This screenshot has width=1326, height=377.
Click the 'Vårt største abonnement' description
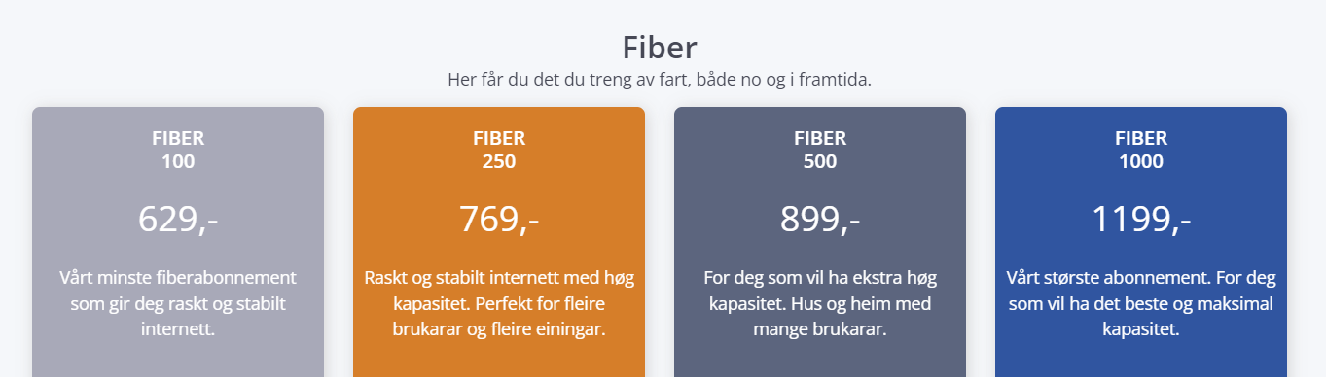[1141, 303]
